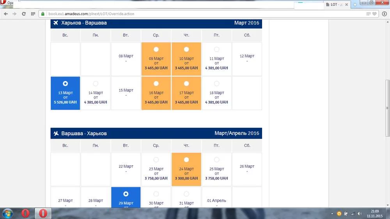Click the 28 Март date cell
This screenshot has height=219, width=390.
tap(96, 198)
